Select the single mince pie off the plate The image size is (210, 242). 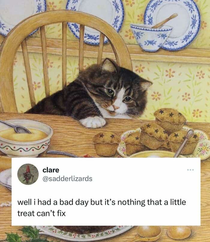[x=106, y=143]
